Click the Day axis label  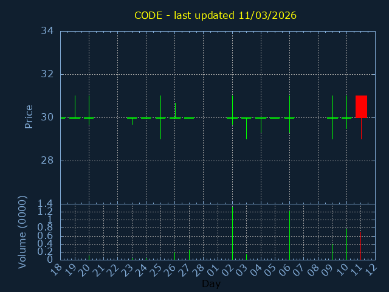click(211, 284)
